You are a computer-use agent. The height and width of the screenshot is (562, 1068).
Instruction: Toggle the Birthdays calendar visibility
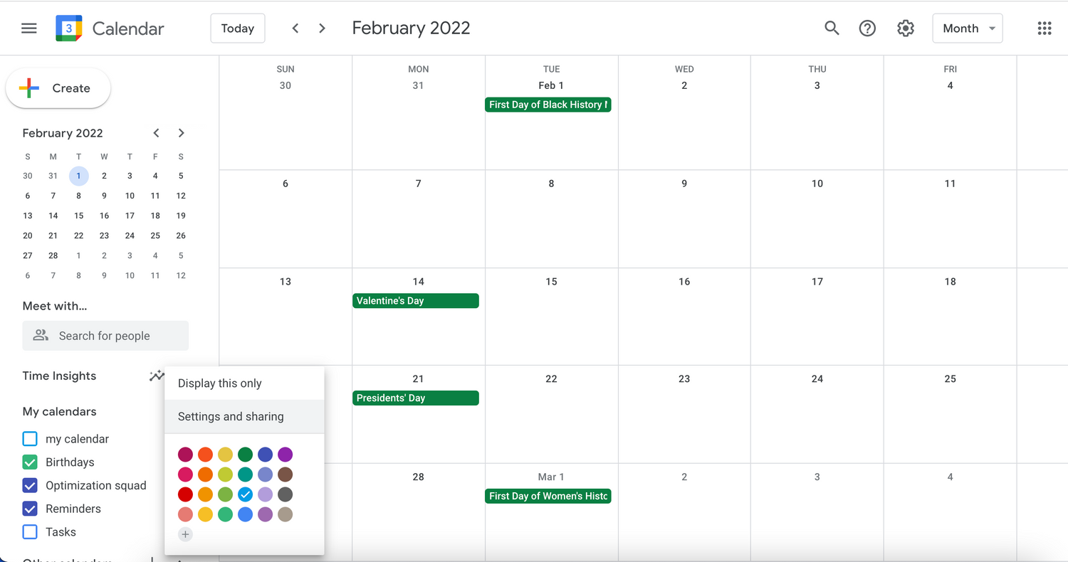pyautogui.click(x=29, y=462)
